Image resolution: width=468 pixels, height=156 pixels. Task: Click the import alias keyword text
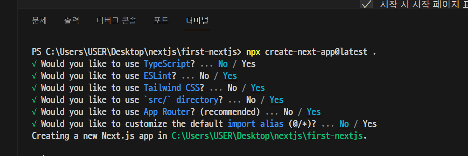pos(256,124)
